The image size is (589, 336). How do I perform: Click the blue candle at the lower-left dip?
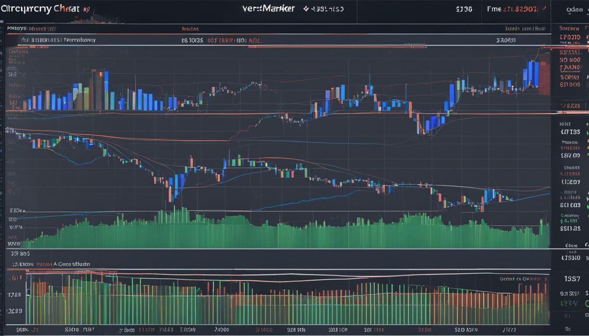click(177, 185)
